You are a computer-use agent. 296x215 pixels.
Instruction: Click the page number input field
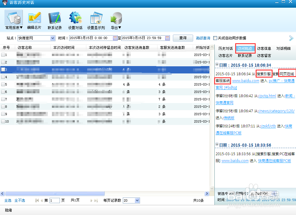55,200
